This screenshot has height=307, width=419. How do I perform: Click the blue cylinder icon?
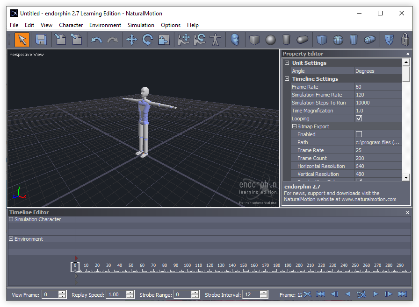click(354, 40)
